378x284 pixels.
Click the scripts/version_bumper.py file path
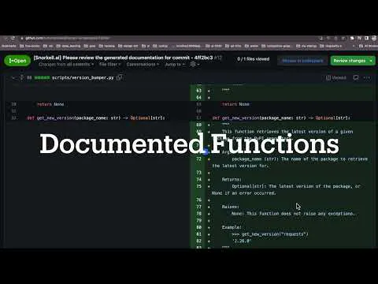pos(83,77)
